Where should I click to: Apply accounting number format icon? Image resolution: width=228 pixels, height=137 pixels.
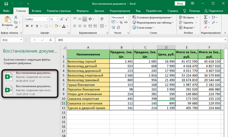pos(113,22)
